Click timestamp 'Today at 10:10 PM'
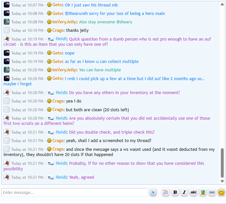The image size is (226, 204). coord(27,30)
